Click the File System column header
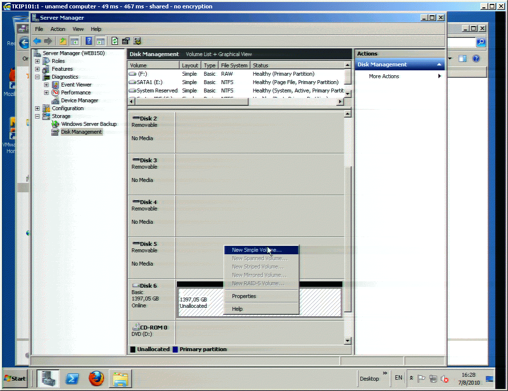508x391 pixels. click(234, 65)
